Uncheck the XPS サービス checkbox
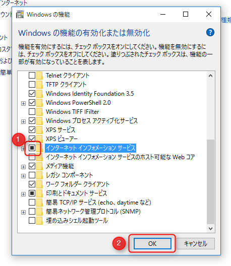The height and width of the screenshot is (266, 231). [x=32, y=130]
